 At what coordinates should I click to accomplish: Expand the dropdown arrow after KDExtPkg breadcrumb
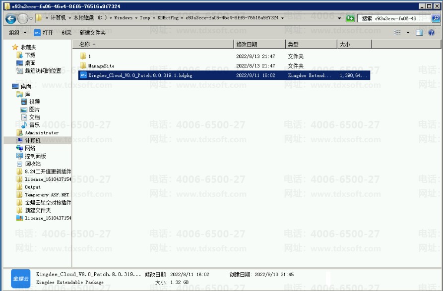click(x=182, y=18)
